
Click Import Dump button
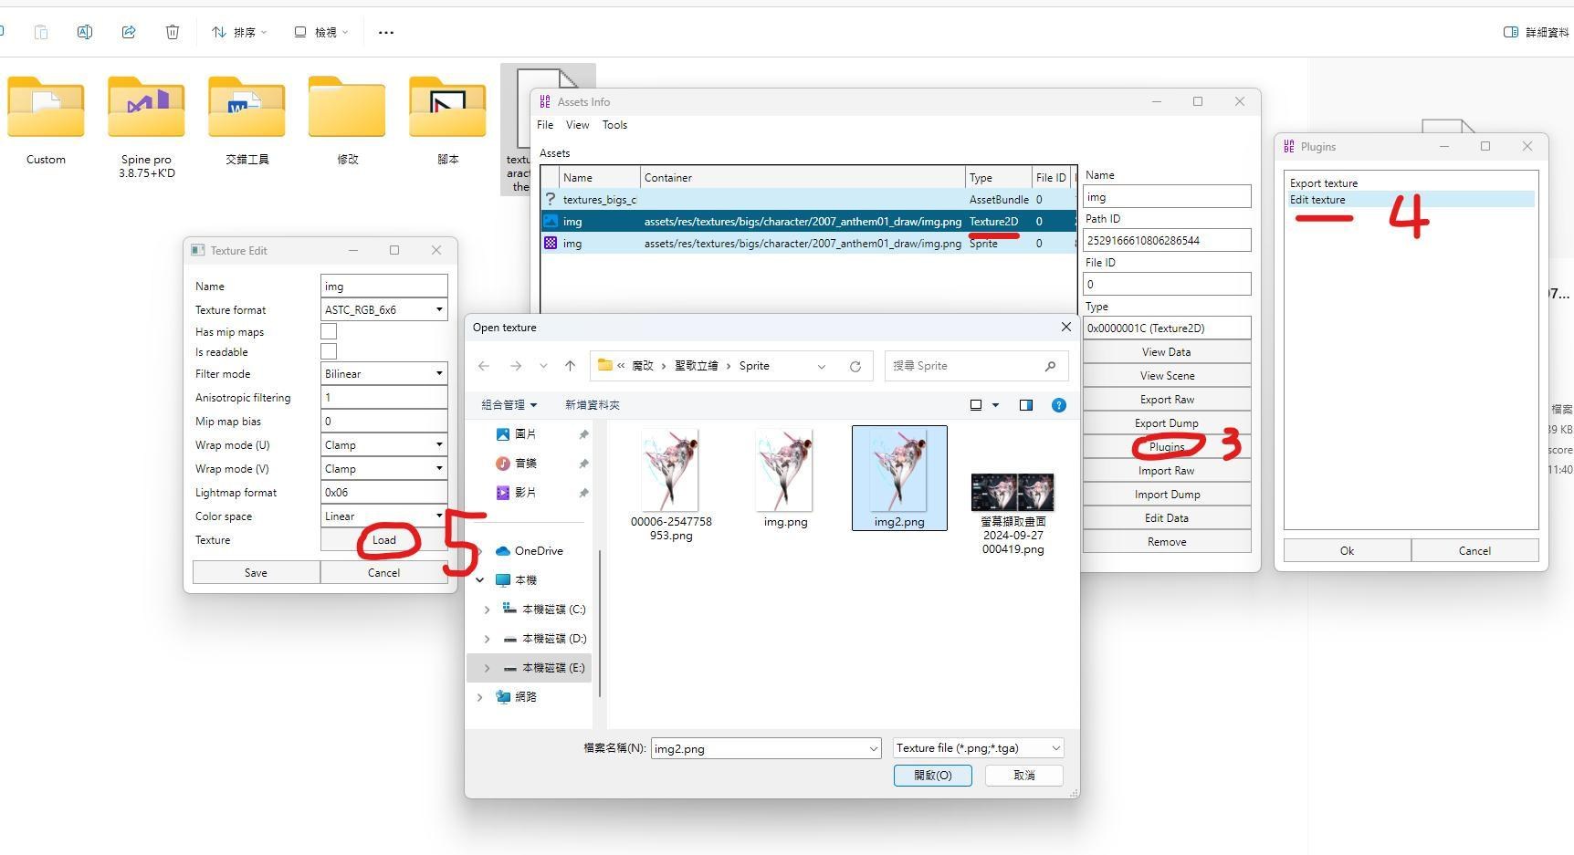pyautogui.click(x=1167, y=495)
